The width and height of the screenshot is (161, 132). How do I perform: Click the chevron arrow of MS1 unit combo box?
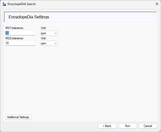pyautogui.click(x=56, y=33)
